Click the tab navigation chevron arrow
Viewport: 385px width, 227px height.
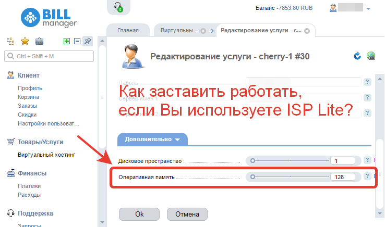(212, 31)
